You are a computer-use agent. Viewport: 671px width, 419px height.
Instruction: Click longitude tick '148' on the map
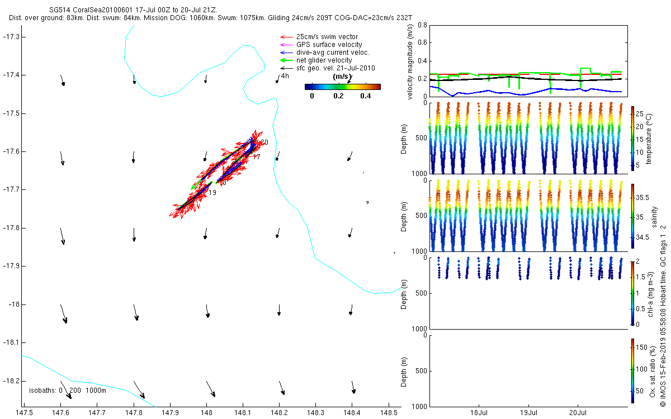click(x=206, y=413)
